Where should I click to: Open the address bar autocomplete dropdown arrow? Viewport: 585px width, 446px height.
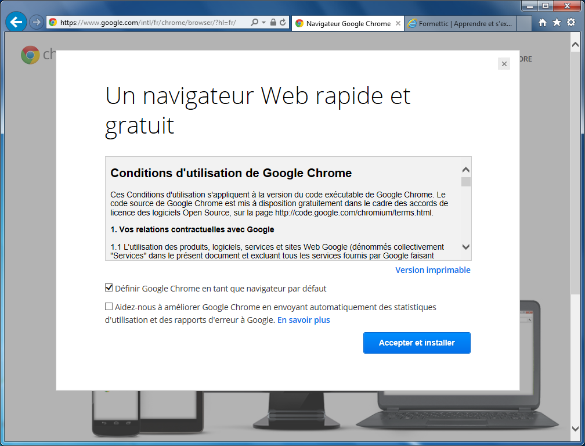click(x=263, y=23)
